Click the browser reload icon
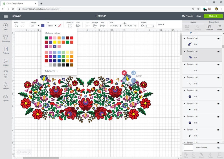 point(13,9)
